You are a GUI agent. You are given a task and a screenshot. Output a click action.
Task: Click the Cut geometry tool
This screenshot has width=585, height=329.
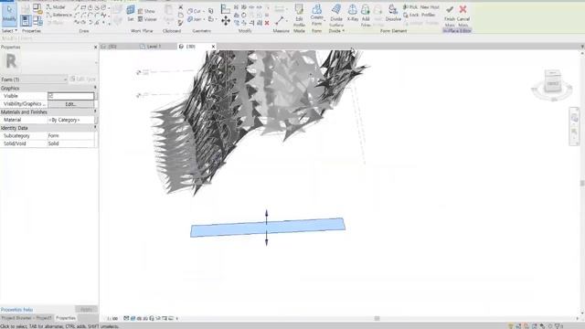[x=194, y=11]
